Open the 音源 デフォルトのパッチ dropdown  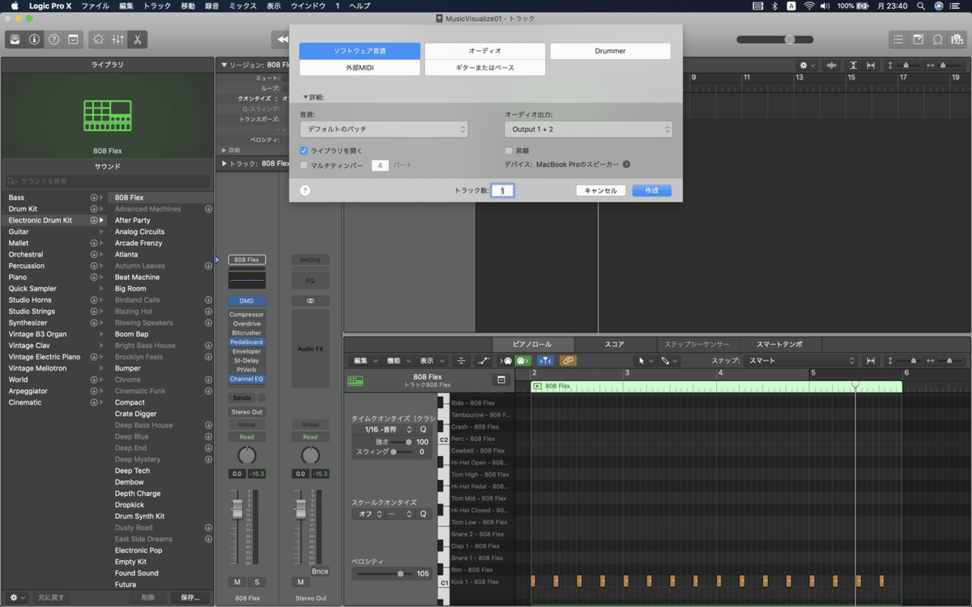coord(384,129)
